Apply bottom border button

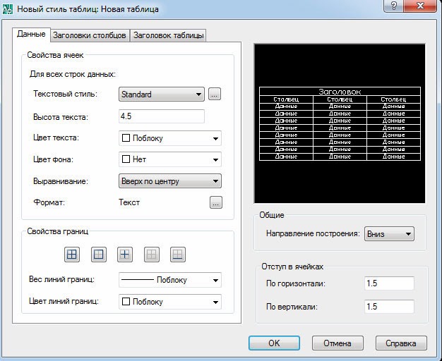tap(178, 255)
